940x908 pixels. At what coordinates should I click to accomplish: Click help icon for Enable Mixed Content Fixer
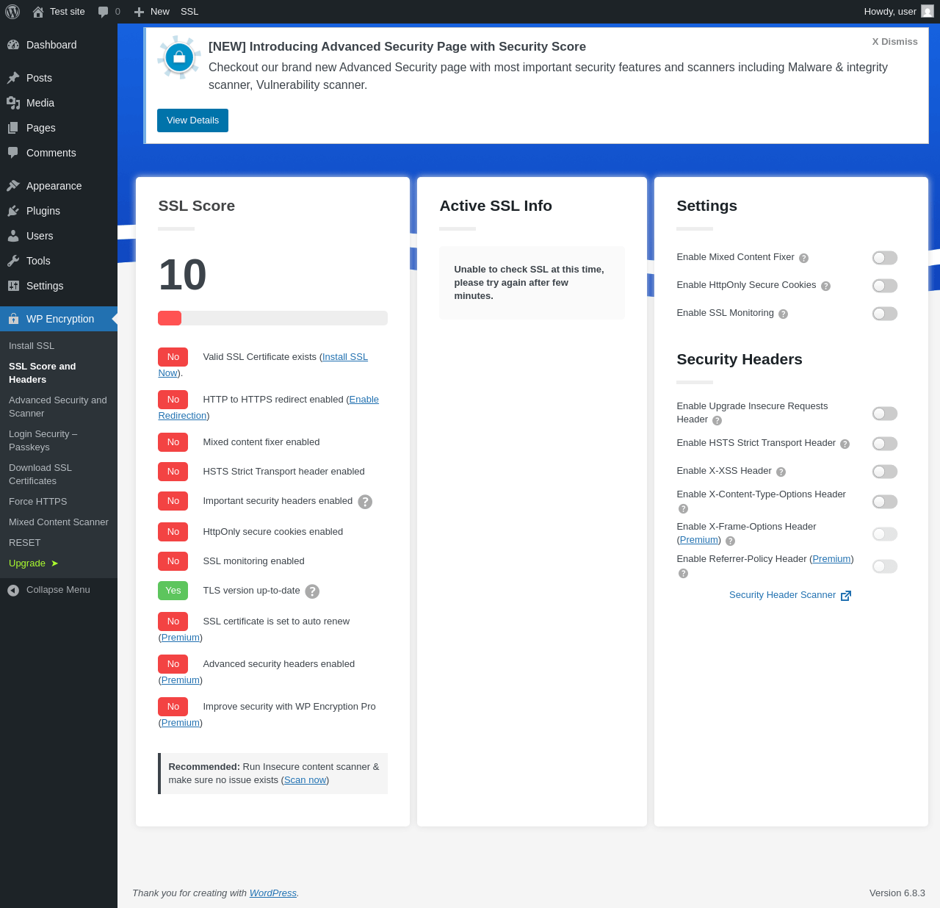[803, 258]
